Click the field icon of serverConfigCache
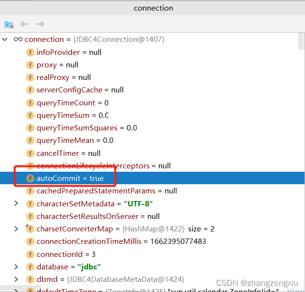The image size is (305, 292). [30, 90]
